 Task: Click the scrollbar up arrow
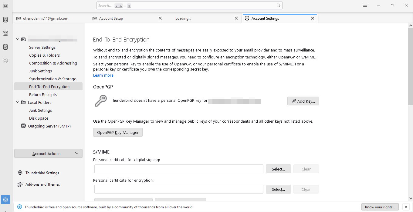pyautogui.click(x=410, y=25)
